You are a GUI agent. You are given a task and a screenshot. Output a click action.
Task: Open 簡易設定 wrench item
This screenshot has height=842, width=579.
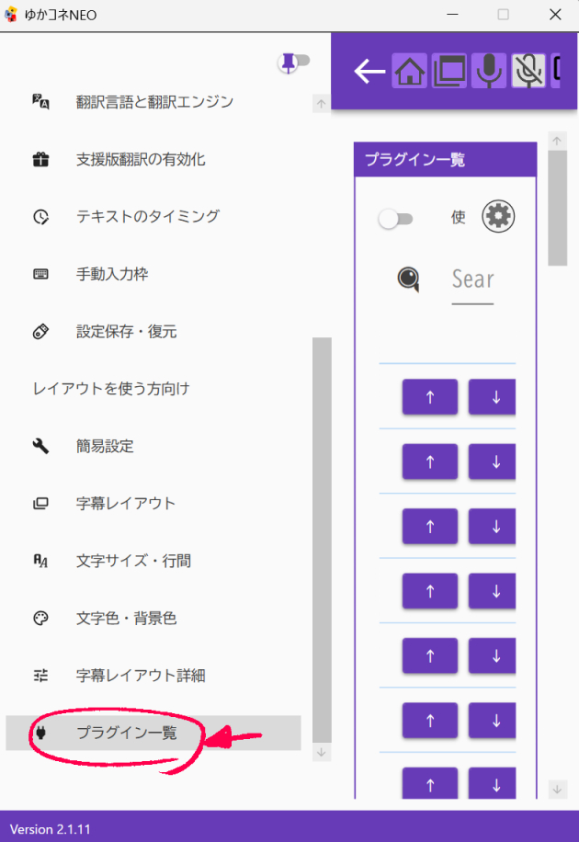(105, 446)
